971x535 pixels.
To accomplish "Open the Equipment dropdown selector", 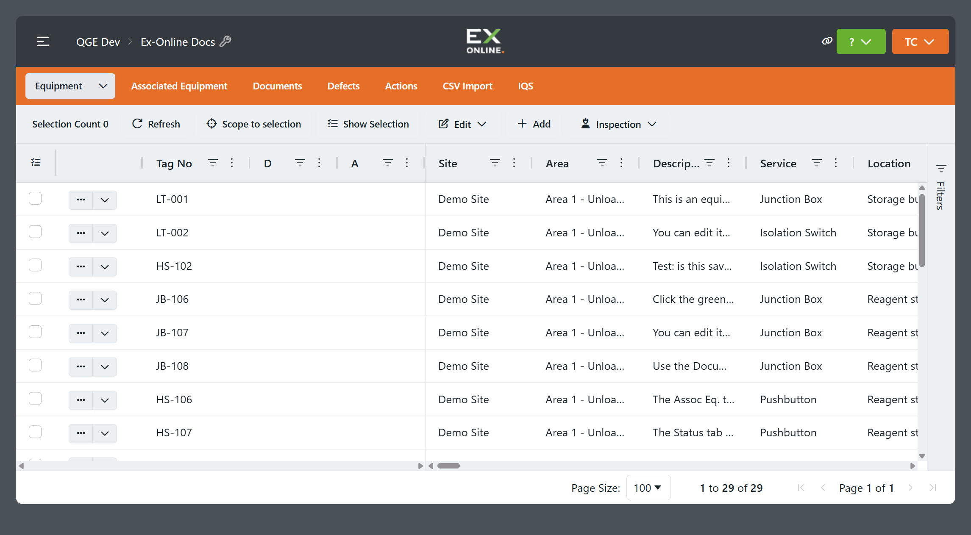I will tap(70, 86).
